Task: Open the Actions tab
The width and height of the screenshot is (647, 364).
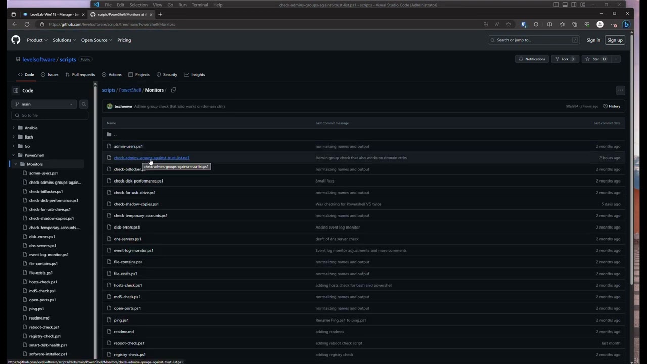Action: 111,74
